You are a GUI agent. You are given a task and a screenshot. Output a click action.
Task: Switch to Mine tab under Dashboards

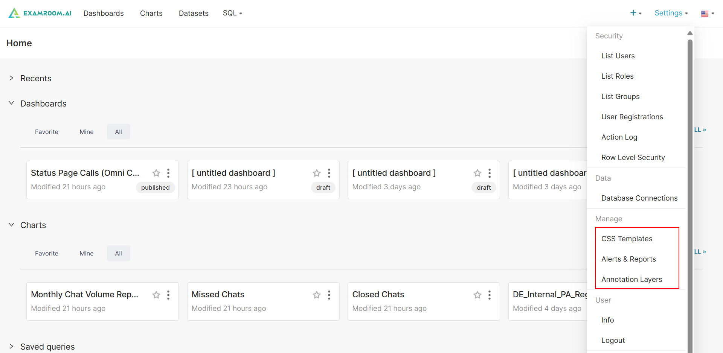tap(87, 132)
